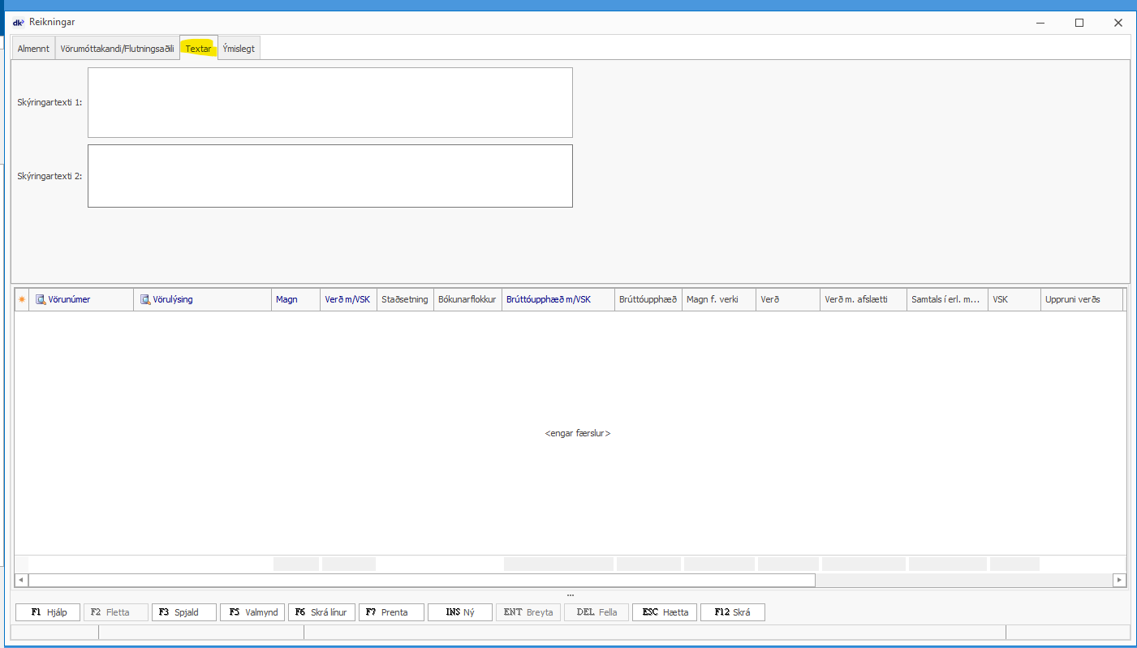Click the dk application icon in title bar
The width and height of the screenshot is (1137, 648).
pyautogui.click(x=19, y=23)
